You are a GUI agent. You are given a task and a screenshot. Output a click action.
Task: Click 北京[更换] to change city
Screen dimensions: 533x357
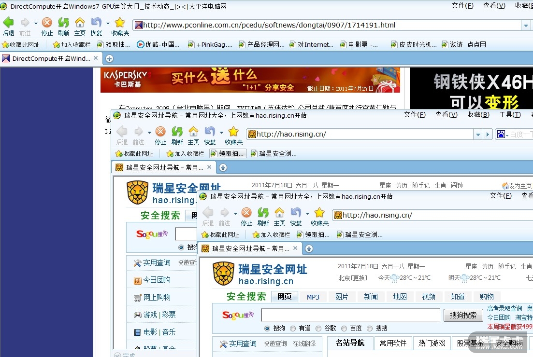pyautogui.click(x=353, y=278)
